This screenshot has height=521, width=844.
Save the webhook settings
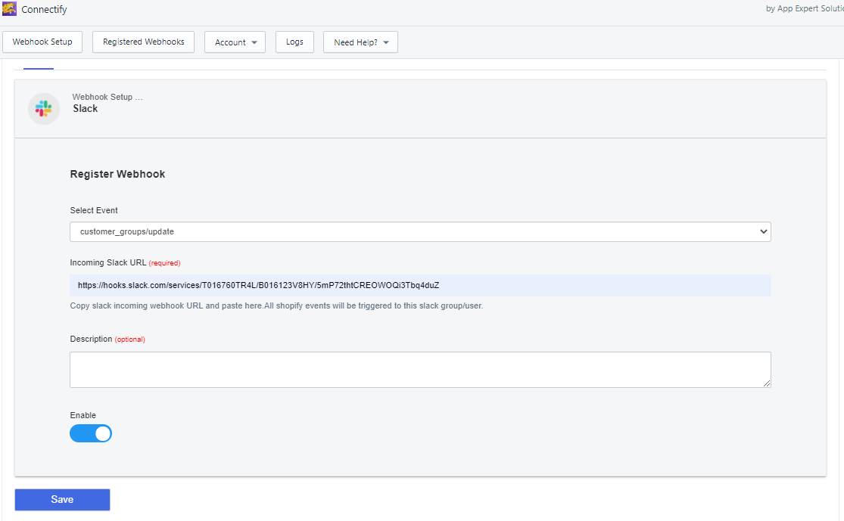[62, 500]
